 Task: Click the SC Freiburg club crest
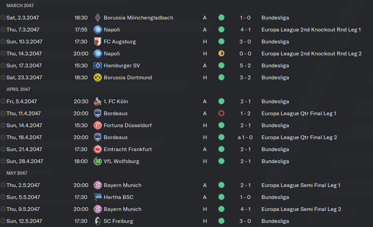click(x=98, y=221)
